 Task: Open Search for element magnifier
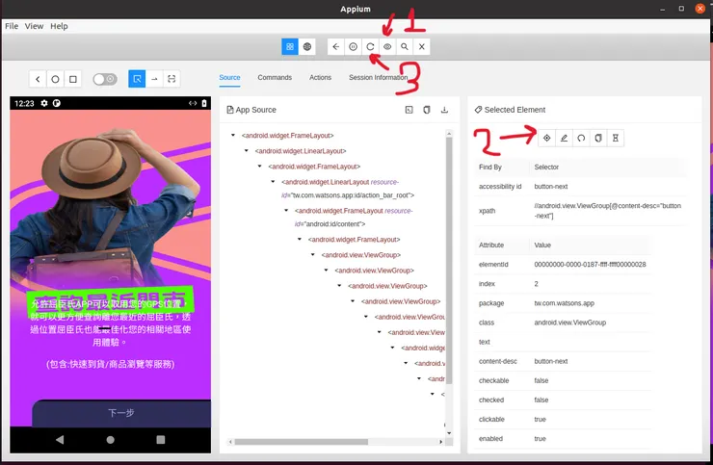point(405,46)
